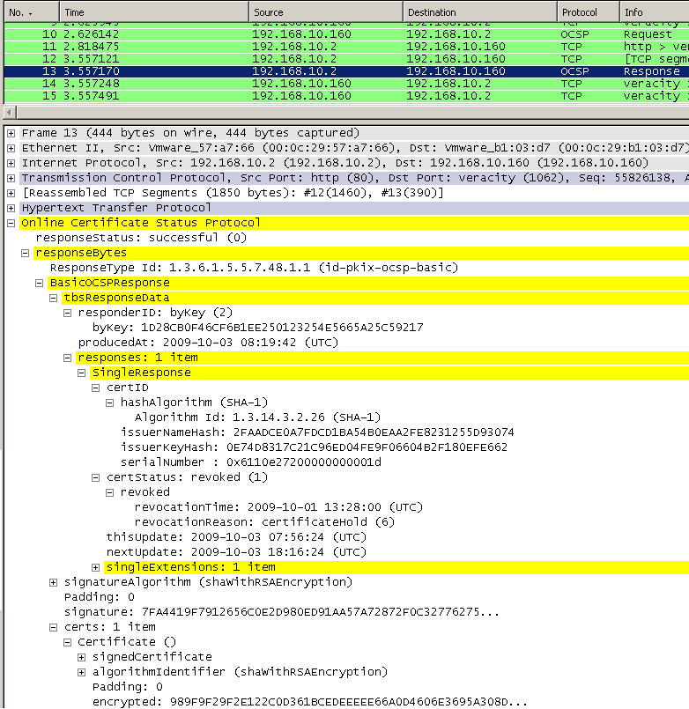This screenshot has height=709, width=689.
Task: Expand the singleExtensions item
Action: [x=96, y=567]
